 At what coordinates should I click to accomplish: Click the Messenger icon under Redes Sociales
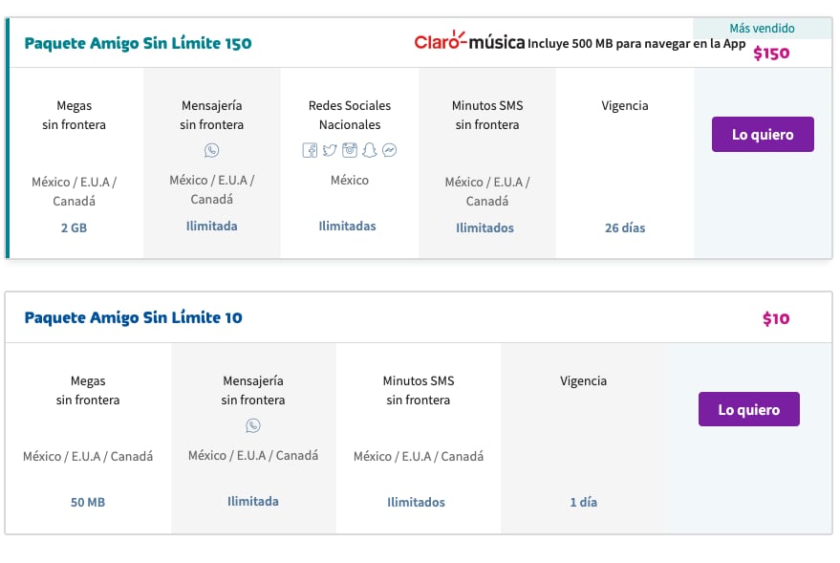(390, 150)
